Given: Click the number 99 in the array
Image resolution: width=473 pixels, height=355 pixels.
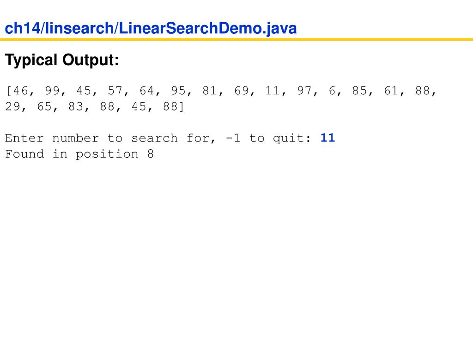Looking at the screenshot, I should click(52, 91).
